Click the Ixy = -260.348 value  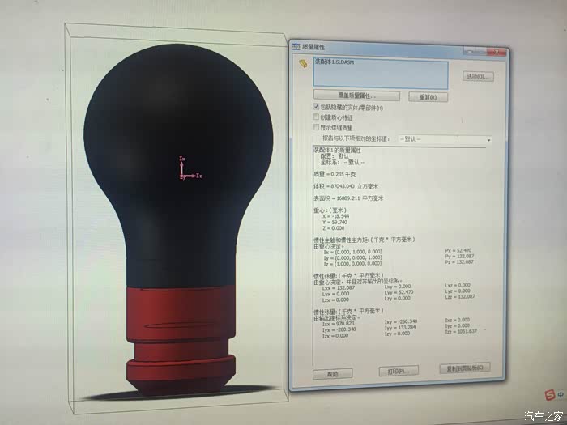click(401, 321)
